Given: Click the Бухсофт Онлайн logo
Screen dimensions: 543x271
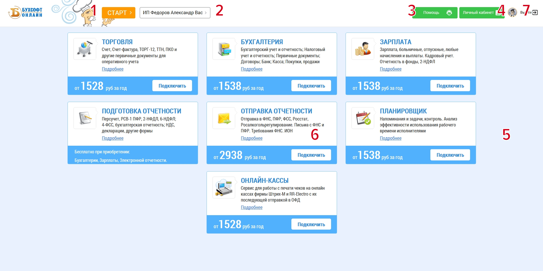Looking at the screenshot, I should [26, 12].
